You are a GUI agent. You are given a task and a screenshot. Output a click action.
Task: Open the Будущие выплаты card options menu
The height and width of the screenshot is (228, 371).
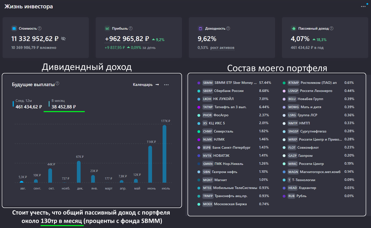(x=166, y=85)
